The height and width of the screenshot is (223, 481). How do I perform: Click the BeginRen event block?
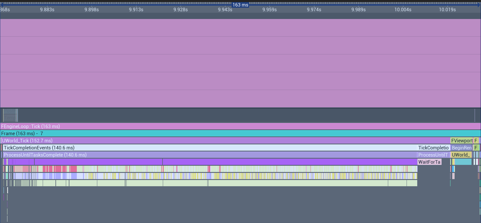click(461, 148)
